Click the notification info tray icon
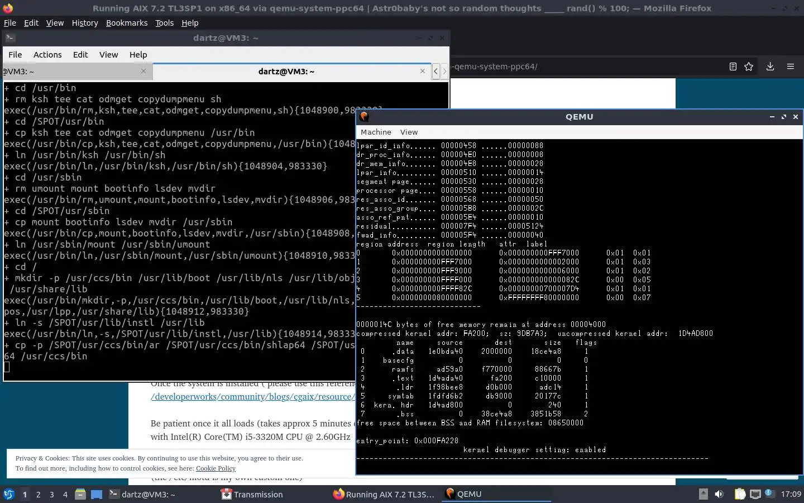 (x=769, y=493)
